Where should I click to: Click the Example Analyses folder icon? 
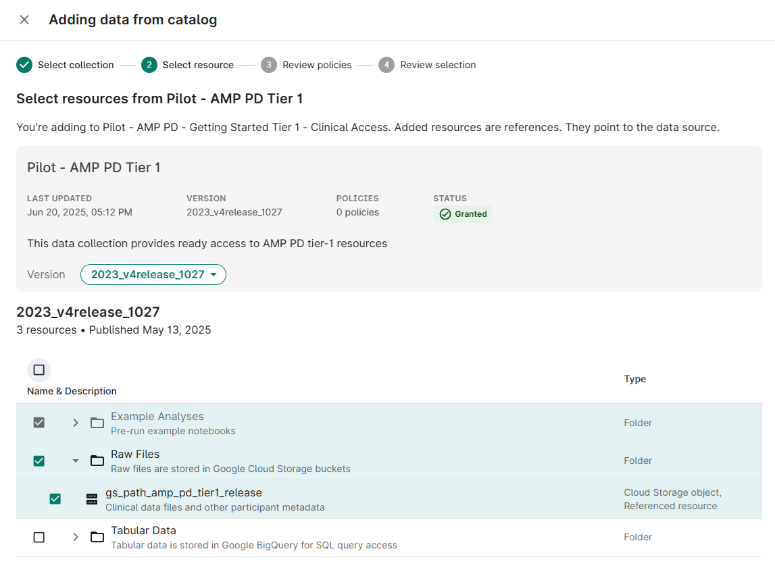pos(97,423)
